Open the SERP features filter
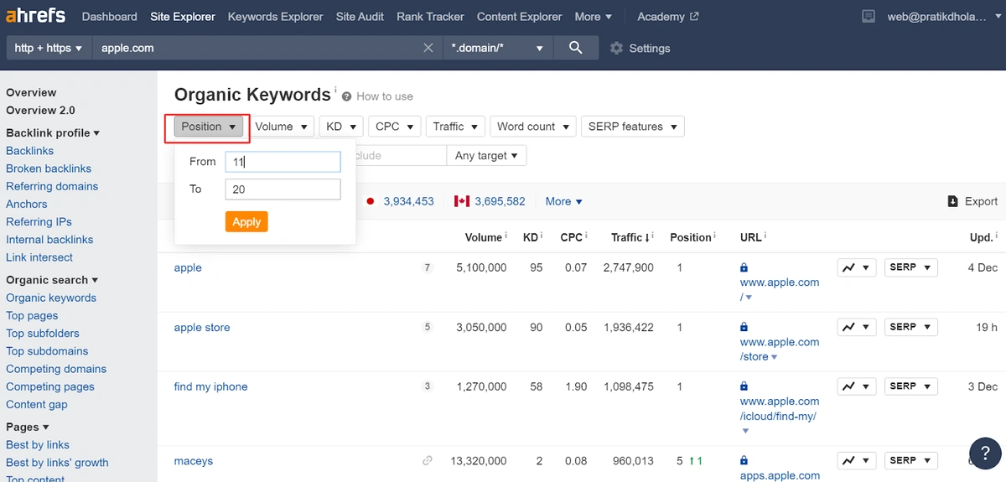Viewport: 1006px width, 482px height. [x=632, y=127]
